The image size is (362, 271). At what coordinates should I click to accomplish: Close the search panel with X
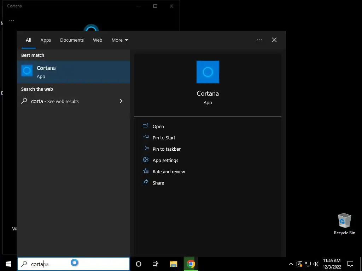[274, 40]
